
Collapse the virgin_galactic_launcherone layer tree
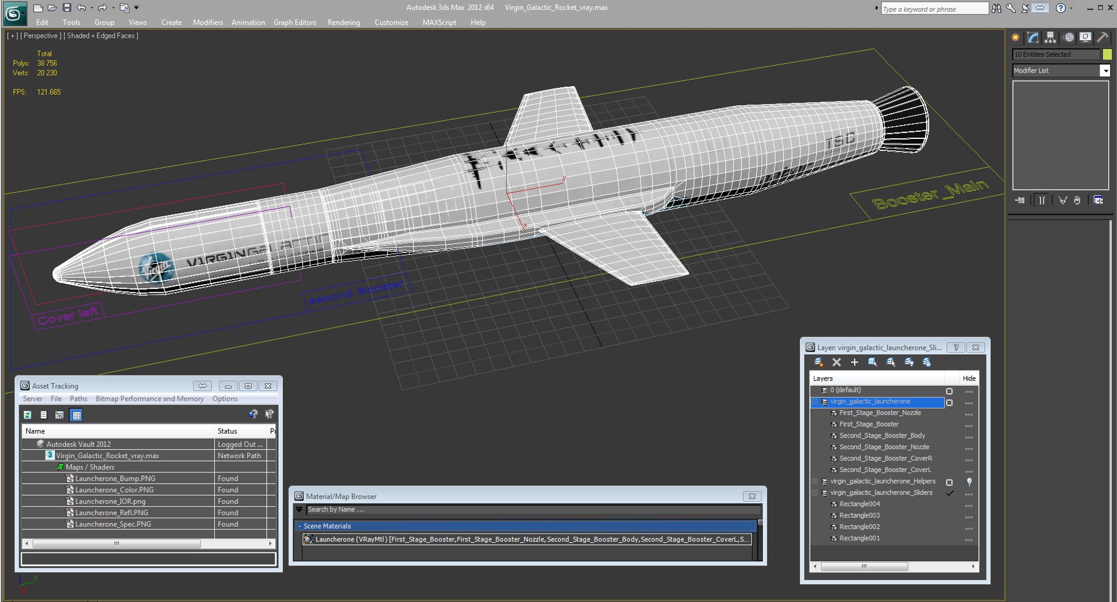(815, 402)
